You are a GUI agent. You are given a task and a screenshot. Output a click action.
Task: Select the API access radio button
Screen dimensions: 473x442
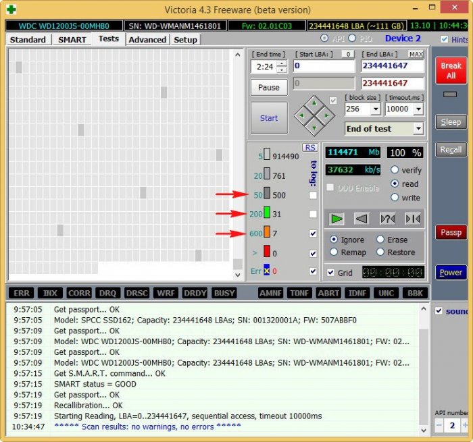pyautogui.click(x=324, y=38)
